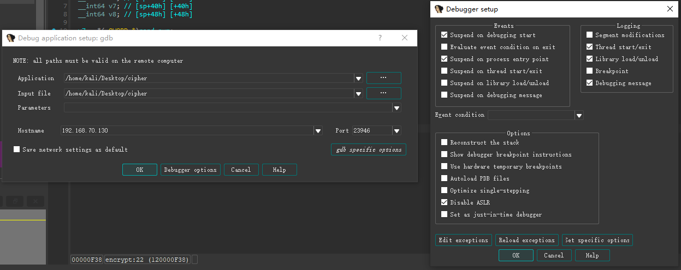The image size is (681, 270).
Task: Check Save network settings as default
Action: pos(17,149)
